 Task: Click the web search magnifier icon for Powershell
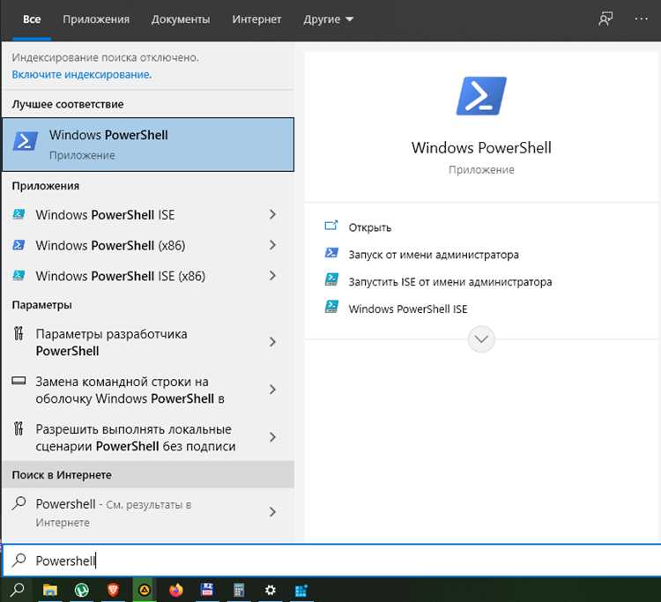click(19, 503)
